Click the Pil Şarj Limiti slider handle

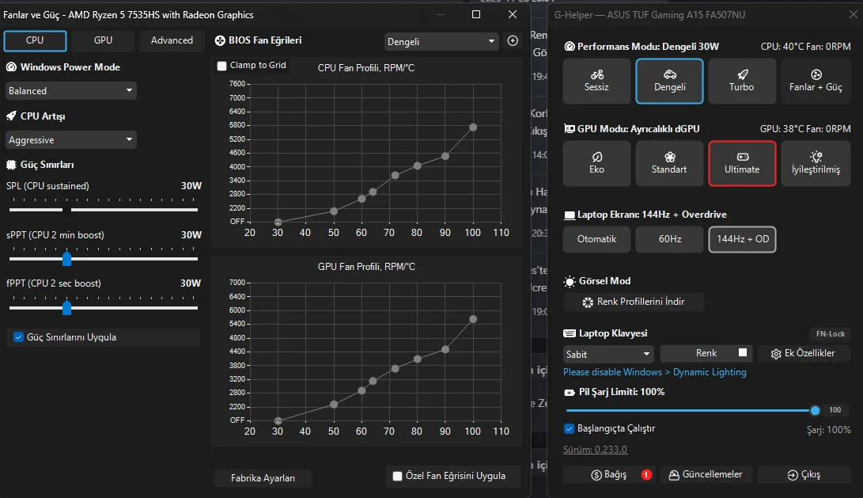point(815,410)
